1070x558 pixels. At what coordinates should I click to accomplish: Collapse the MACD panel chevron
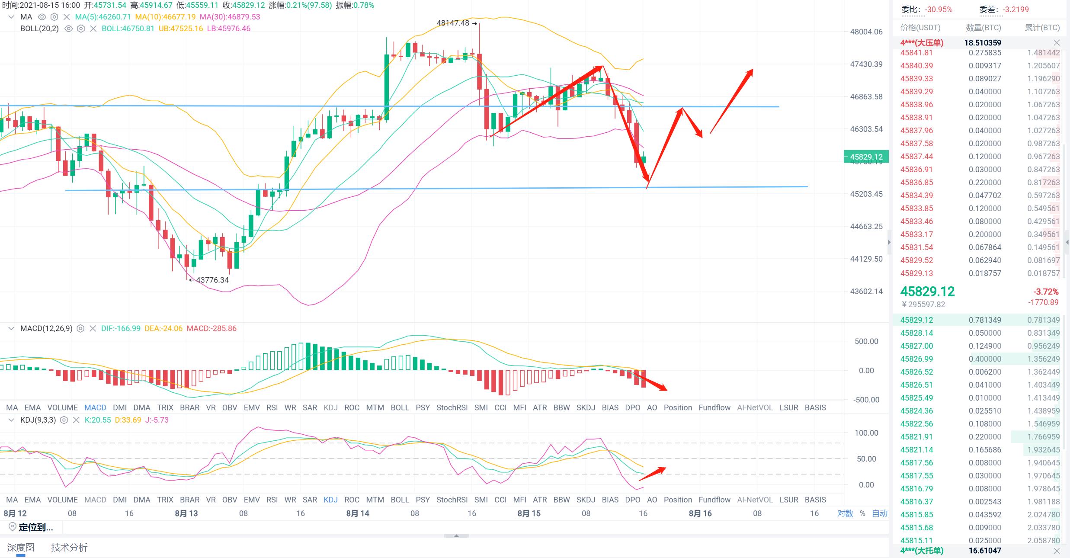pyautogui.click(x=11, y=328)
